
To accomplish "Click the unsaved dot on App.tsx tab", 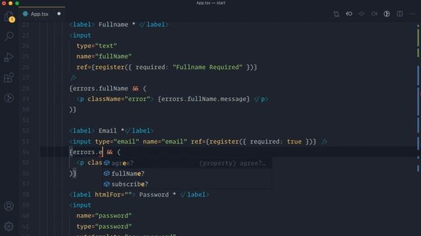I will [59, 14].
